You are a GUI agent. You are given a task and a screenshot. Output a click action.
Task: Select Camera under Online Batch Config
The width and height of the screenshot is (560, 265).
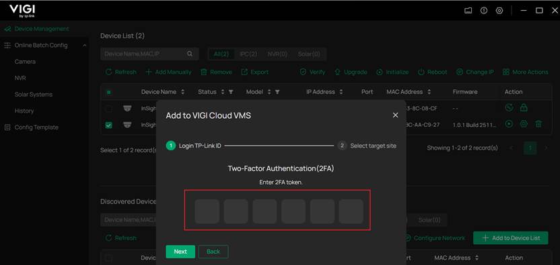tap(25, 62)
